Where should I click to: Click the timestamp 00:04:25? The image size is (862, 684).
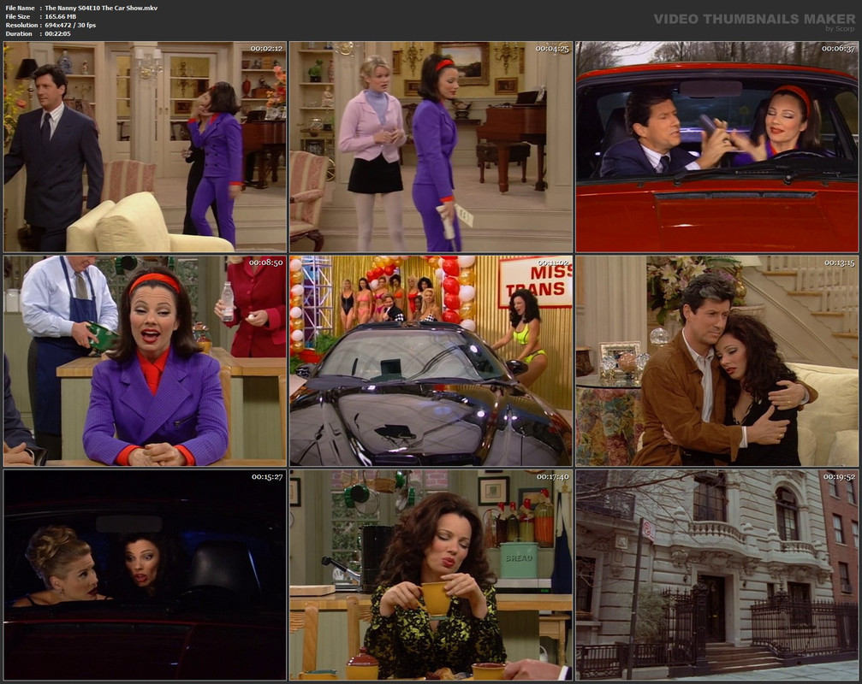(552, 49)
